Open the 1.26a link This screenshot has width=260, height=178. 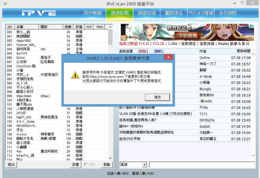point(173,44)
